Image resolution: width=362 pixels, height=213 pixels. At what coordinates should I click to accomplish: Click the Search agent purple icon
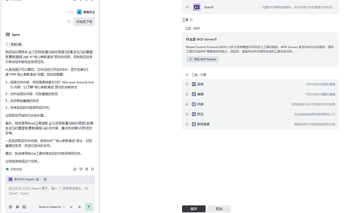point(197,7)
